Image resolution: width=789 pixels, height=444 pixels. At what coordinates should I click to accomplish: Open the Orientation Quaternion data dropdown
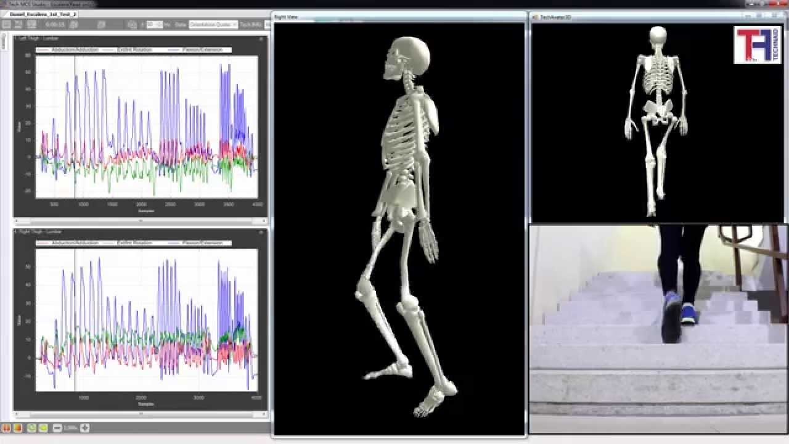213,25
